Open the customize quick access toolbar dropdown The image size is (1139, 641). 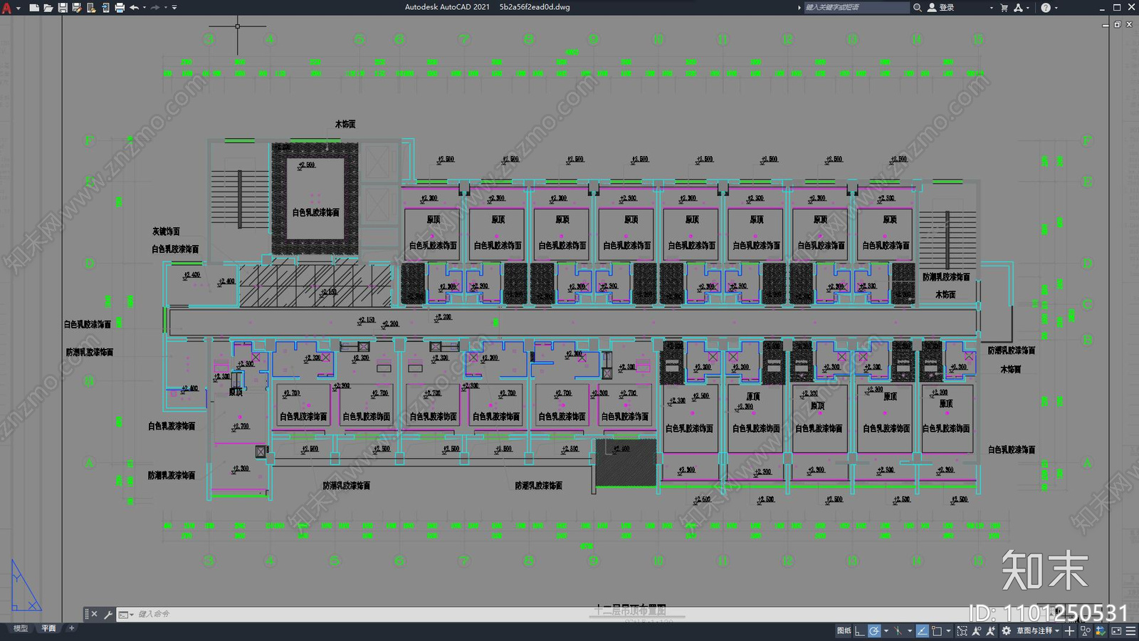[x=174, y=8]
